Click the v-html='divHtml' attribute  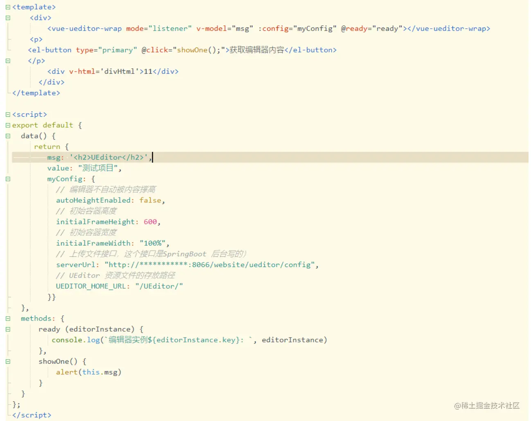pos(104,72)
